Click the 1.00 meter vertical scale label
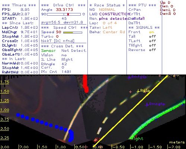Image resolution: width=186 pixels, height=149 pixels. [4, 110]
